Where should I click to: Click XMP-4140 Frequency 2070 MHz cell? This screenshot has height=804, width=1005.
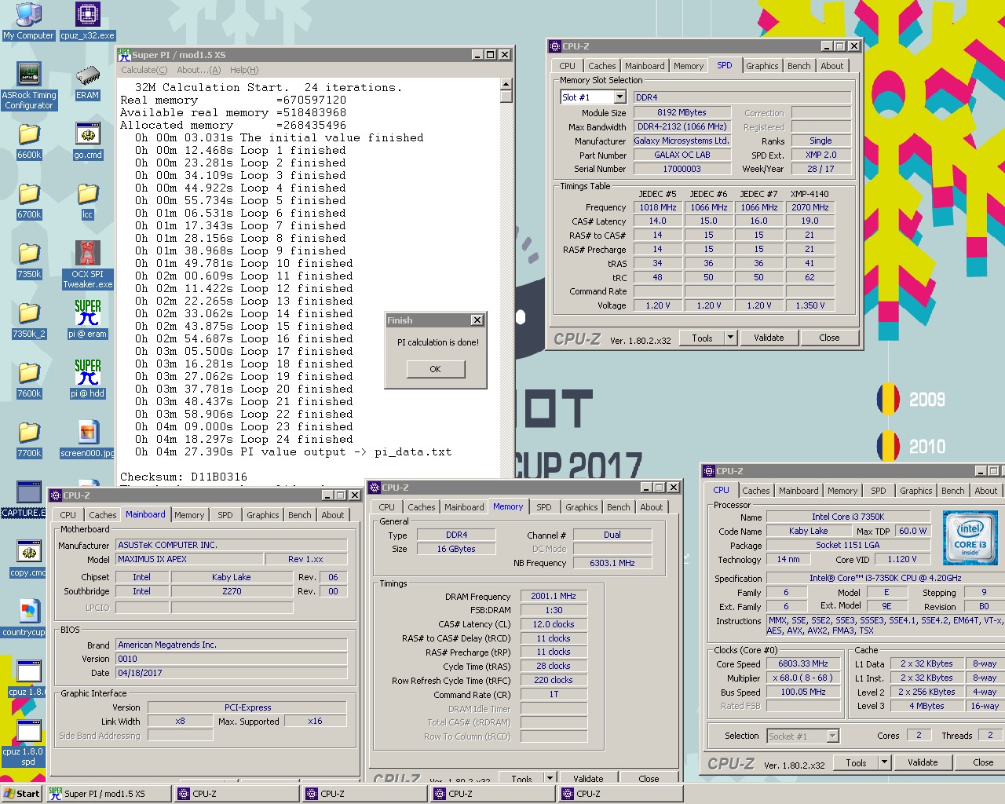coord(810,208)
